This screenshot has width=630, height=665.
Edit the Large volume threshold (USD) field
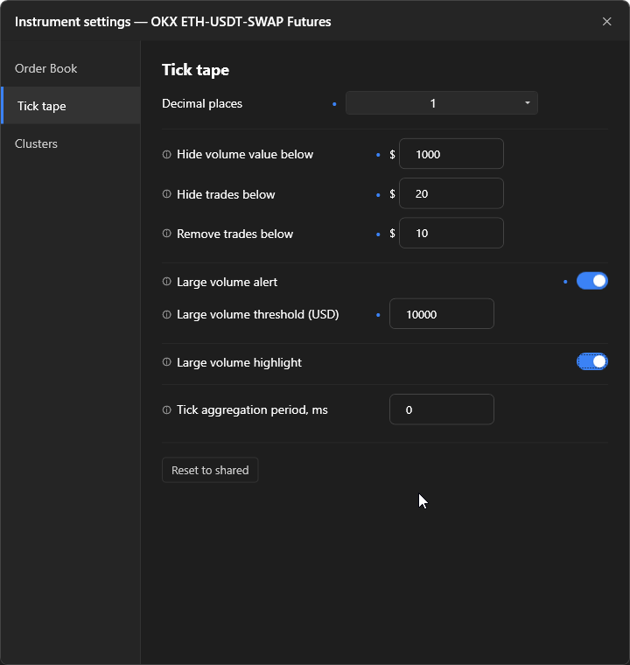coord(442,314)
